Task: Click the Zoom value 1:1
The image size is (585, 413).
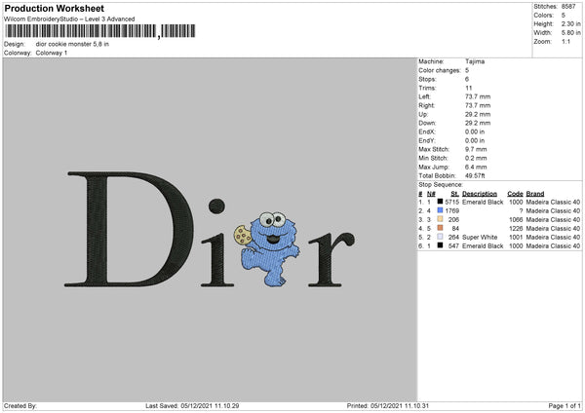Action: [x=565, y=41]
